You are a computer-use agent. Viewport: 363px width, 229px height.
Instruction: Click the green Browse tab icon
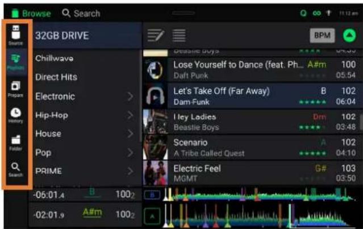[x=15, y=14]
